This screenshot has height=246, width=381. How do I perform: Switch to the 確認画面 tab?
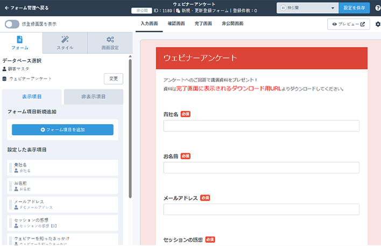(177, 24)
